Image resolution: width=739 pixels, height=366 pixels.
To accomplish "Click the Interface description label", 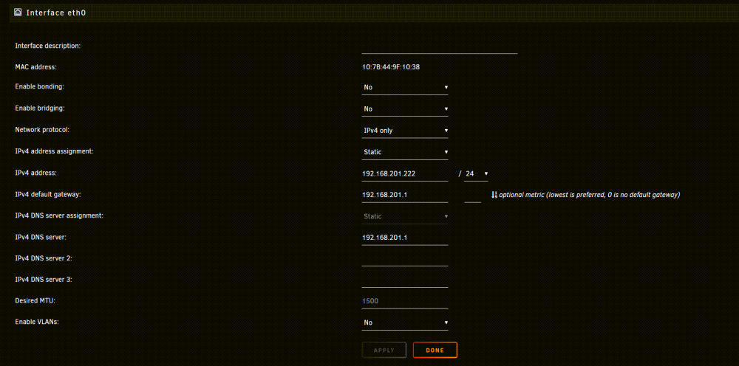I will pyautogui.click(x=48, y=46).
